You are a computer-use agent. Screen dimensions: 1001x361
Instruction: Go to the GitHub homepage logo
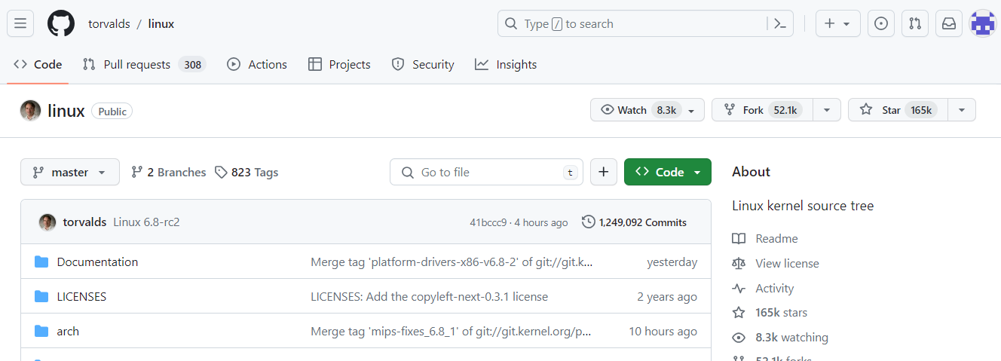61,23
